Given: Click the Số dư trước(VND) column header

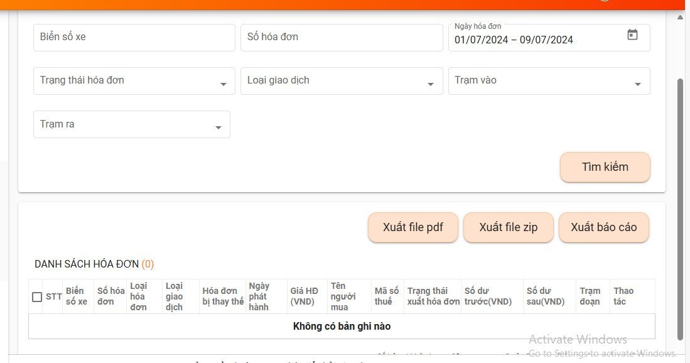Looking at the screenshot, I should [488, 296].
